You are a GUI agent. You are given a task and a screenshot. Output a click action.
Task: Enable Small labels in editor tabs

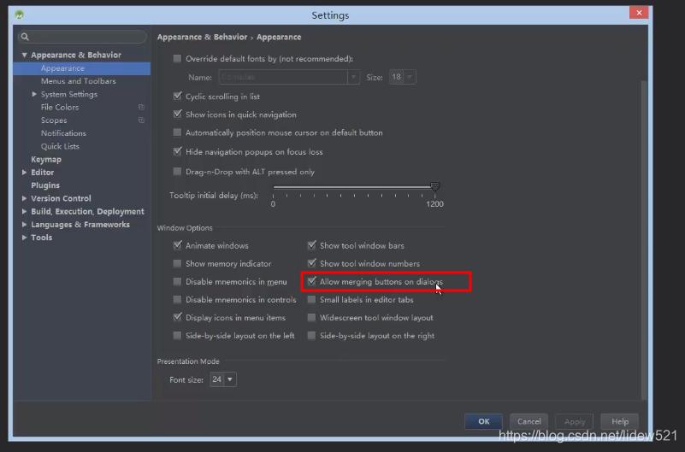[x=311, y=299]
